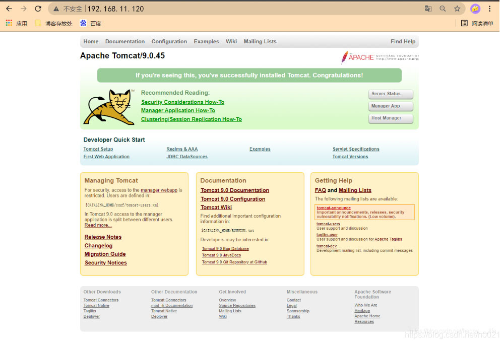Open the tomcat-users mailing list link
Image resolution: width=504 pixels, height=344 pixels.
point(328,224)
